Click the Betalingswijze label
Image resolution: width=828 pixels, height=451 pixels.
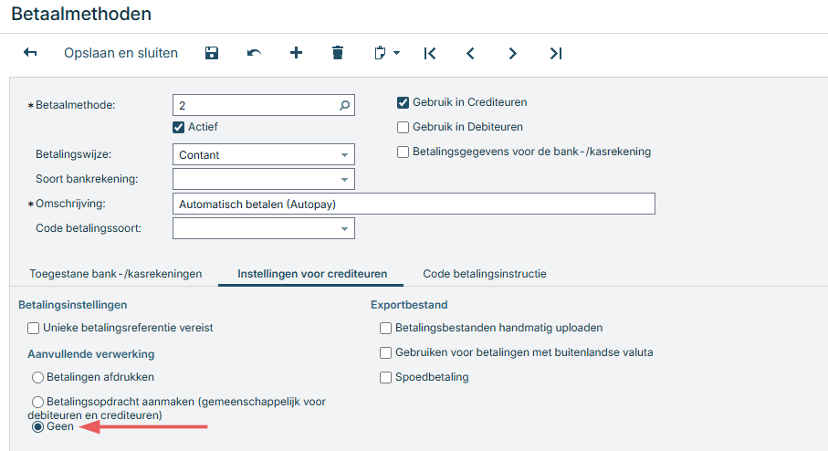(73, 154)
